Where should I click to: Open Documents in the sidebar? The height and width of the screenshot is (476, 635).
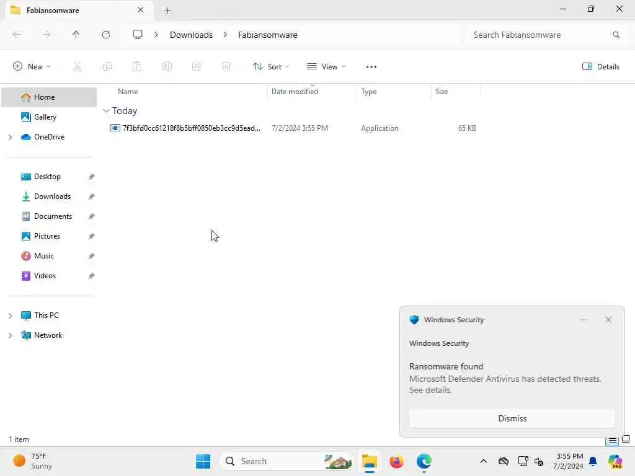point(53,216)
